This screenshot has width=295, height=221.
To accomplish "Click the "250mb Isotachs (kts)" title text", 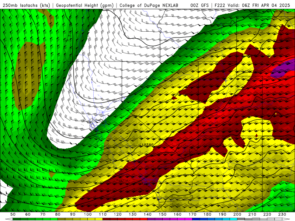I will (26, 5).
